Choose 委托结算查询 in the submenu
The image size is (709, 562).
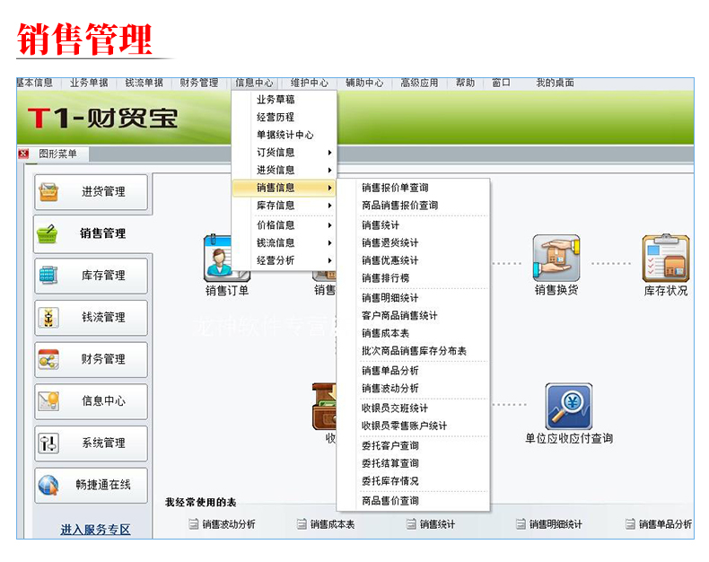(x=413, y=463)
